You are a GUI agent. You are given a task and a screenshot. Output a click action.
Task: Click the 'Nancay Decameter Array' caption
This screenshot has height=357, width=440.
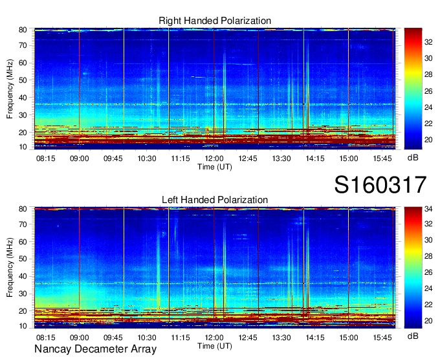(x=95, y=349)
